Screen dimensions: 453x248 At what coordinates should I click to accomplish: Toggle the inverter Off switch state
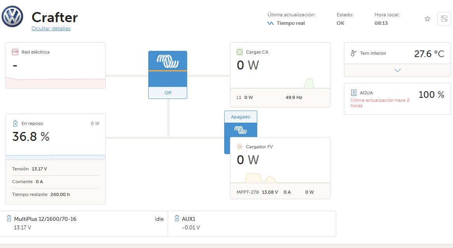168,93
